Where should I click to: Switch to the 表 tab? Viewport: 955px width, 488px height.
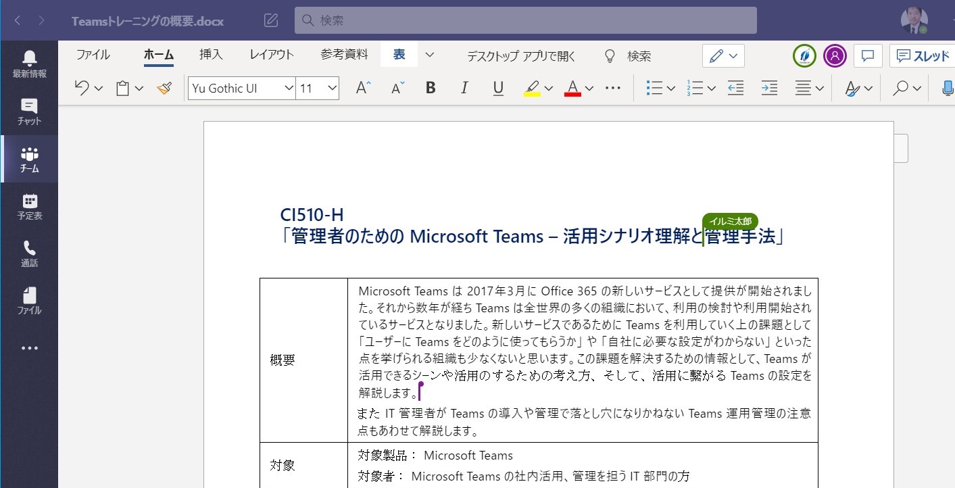[399, 55]
